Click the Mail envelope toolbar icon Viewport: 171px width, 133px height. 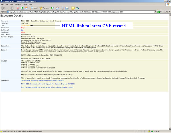58,8
